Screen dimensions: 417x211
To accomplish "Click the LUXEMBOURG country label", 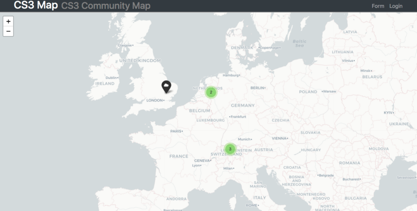I will coord(211,121).
